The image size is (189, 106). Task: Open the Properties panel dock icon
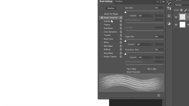click(169, 16)
